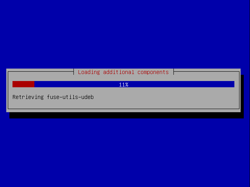Screen dimensions: 250x187
Task: Click the red filled portion of progress bar
Action: click(23, 84)
